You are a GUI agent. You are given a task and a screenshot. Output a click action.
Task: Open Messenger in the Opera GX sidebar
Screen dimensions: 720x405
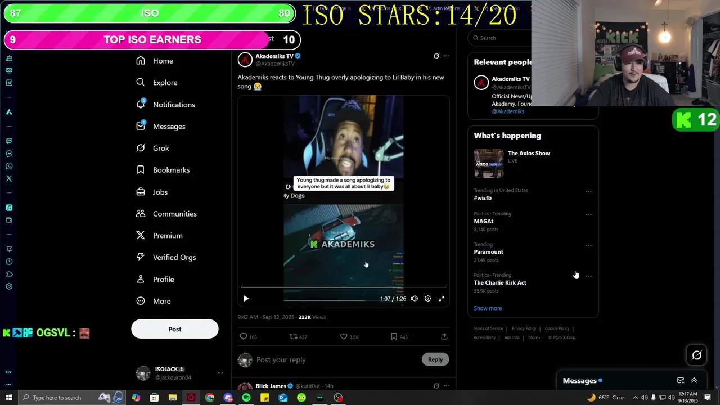[9, 154]
